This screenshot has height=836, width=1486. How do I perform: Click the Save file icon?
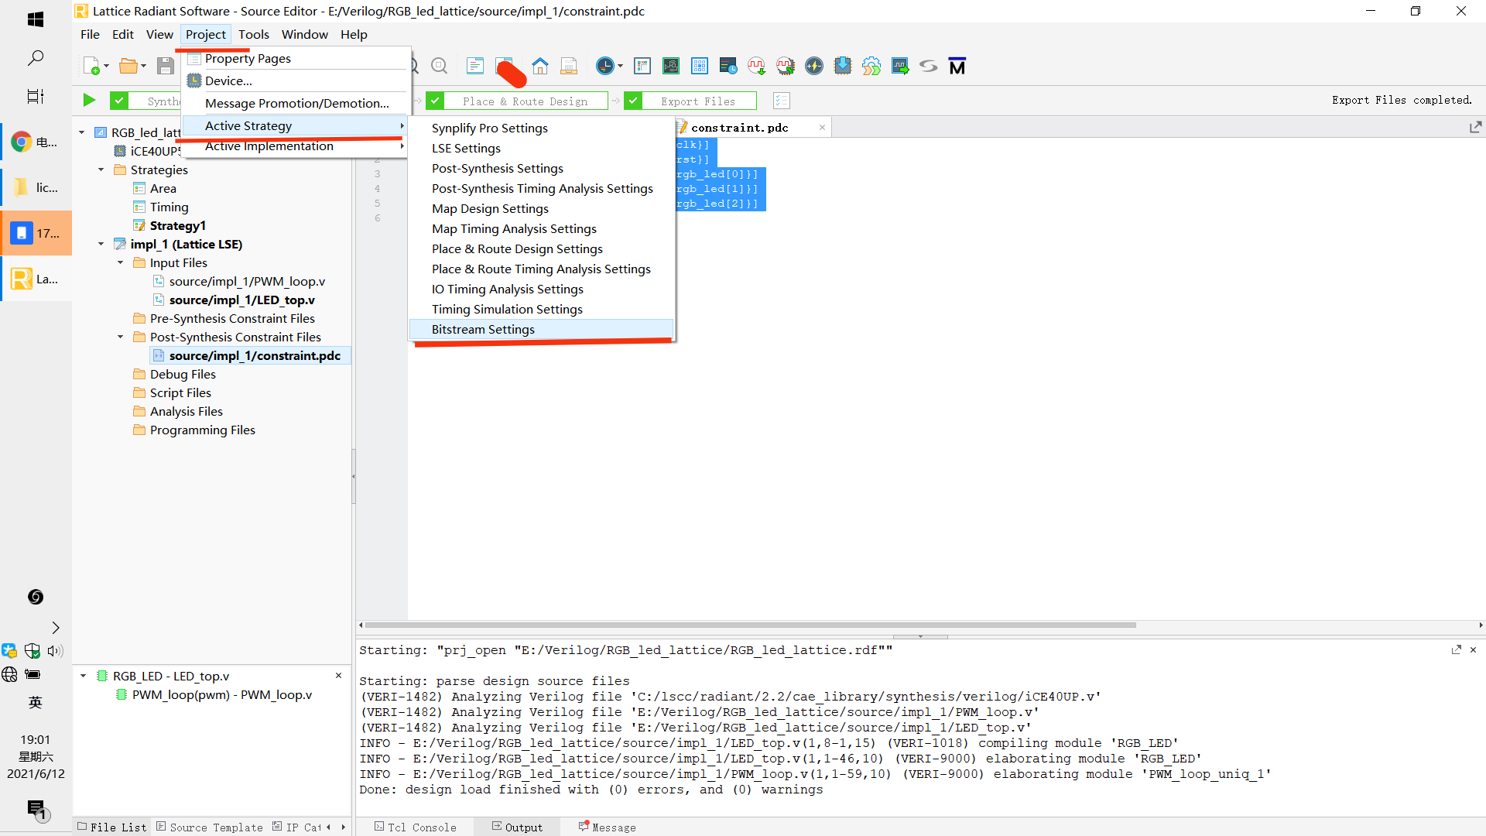[x=165, y=67]
